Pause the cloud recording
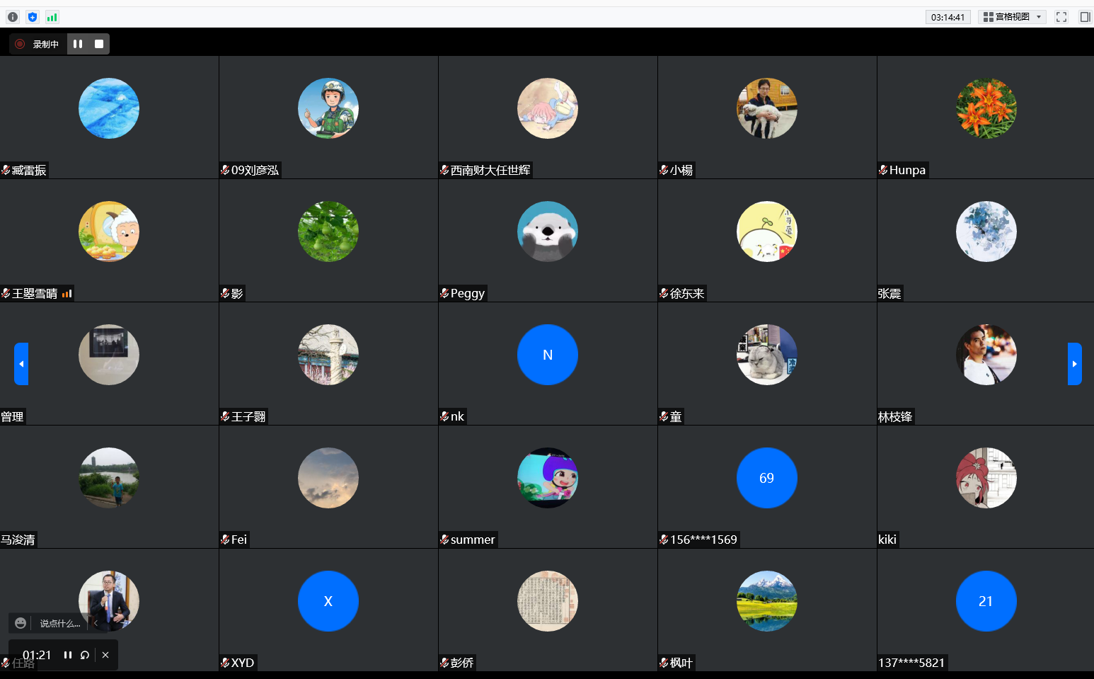The width and height of the screenshot is (1094, 679). [78, 44]
